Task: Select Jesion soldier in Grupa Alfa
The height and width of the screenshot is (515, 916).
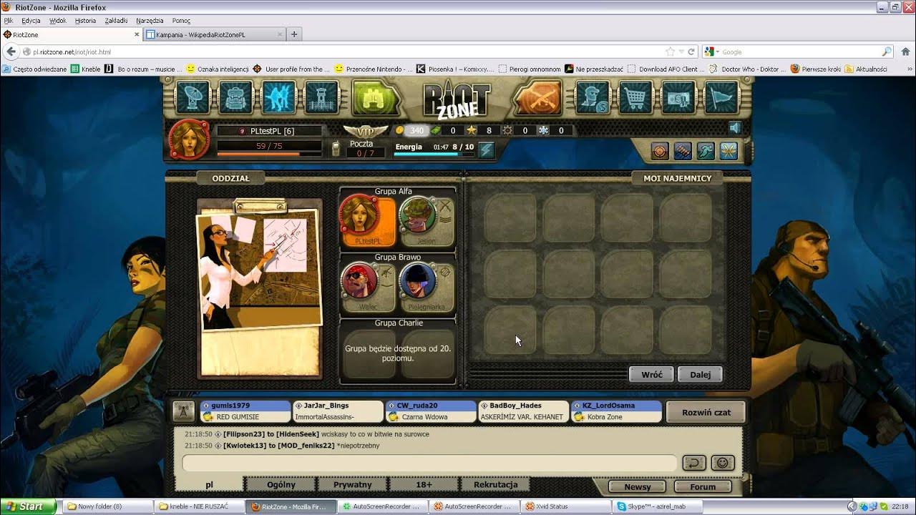Action: click(x=427, y=221)
